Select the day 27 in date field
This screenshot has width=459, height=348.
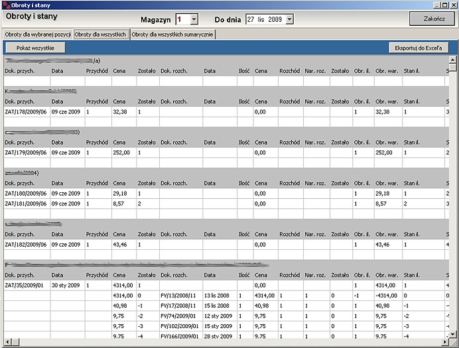click(x=251, y=20)
